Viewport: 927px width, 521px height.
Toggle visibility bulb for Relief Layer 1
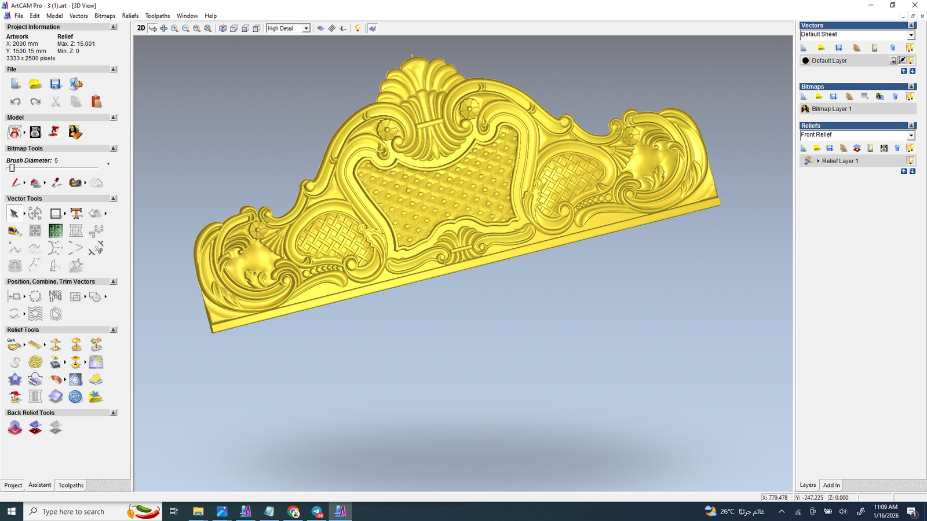[x=910, y=161]
